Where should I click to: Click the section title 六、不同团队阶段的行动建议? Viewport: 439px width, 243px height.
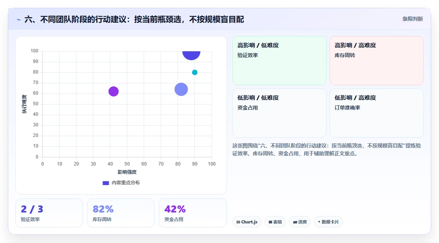[x=134, y=20]
